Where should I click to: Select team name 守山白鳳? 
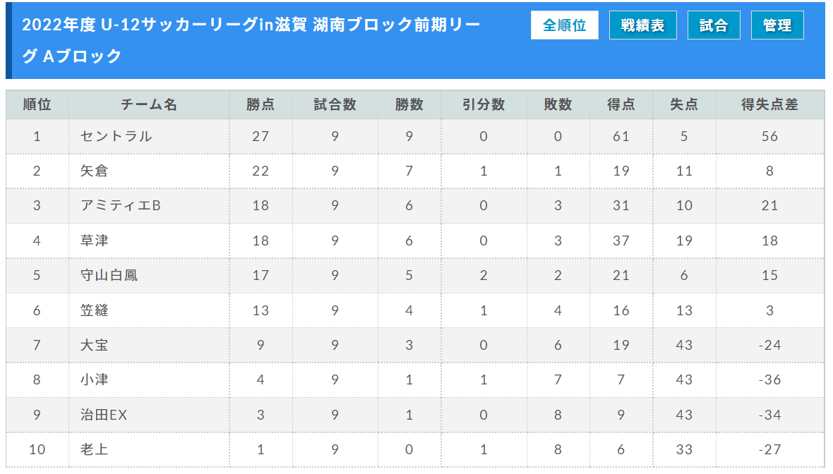click(x=109, y=275)
